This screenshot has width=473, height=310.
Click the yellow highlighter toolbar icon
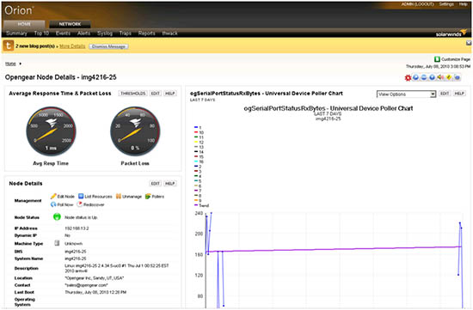pos(449,77)
